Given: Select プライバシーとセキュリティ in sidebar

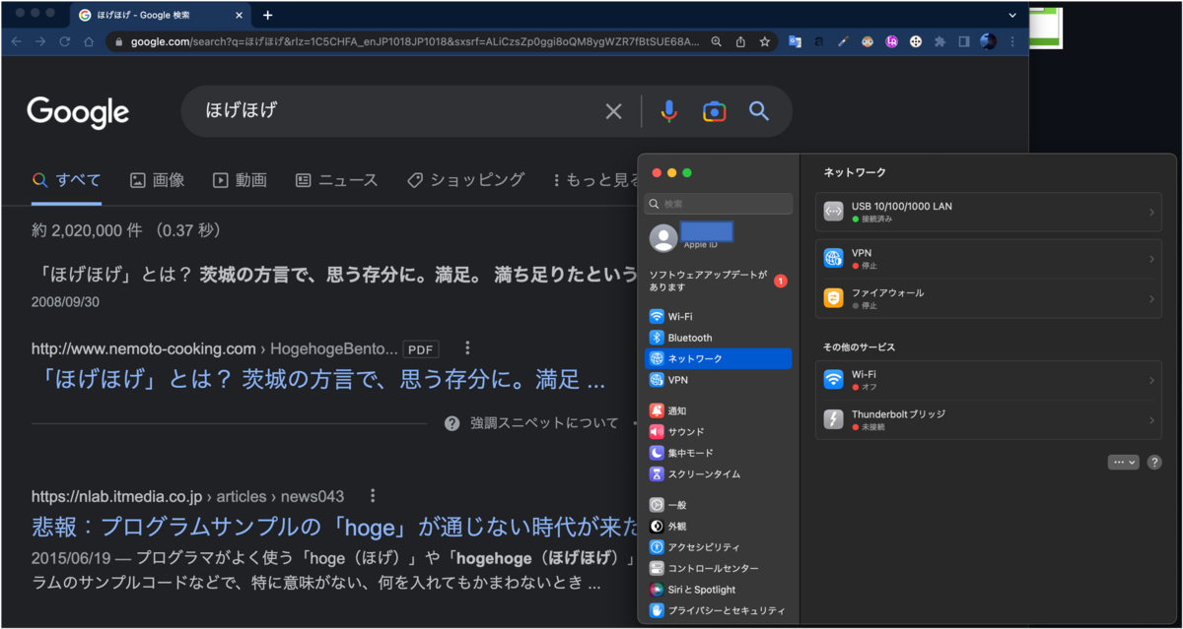Looking at the screenshot, I should point(719,610).
